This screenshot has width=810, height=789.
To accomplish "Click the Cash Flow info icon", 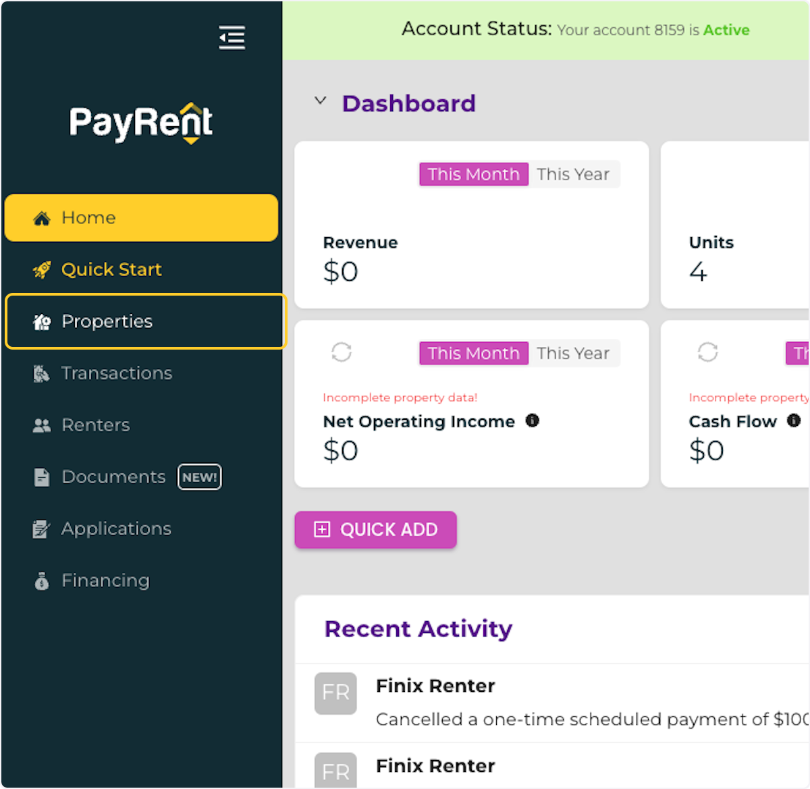I will coord(794,420).
